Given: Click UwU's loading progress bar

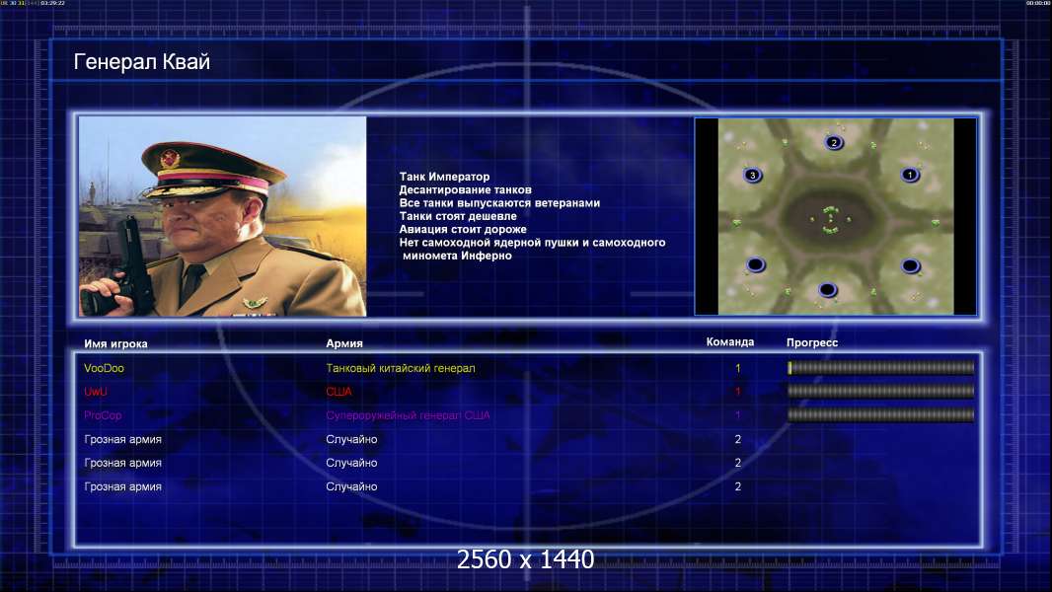Looking at the screenshot, I should 880,391.
